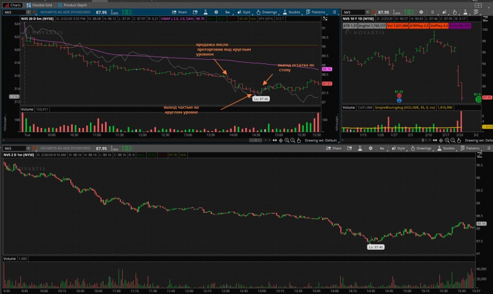Screen dimensions: 493x294
Task: Open the grid layout selector icon
Action: [478, 5]
